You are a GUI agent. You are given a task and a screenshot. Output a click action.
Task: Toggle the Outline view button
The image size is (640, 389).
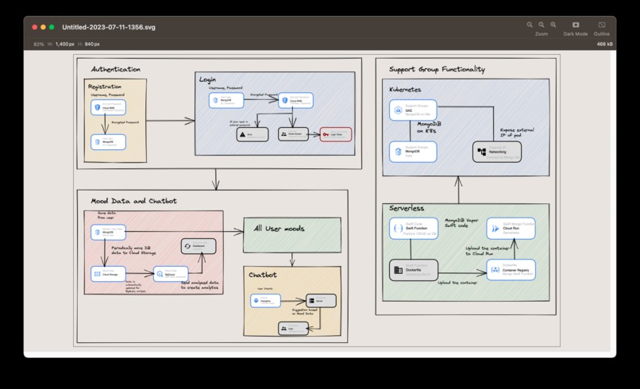[602, 29]
